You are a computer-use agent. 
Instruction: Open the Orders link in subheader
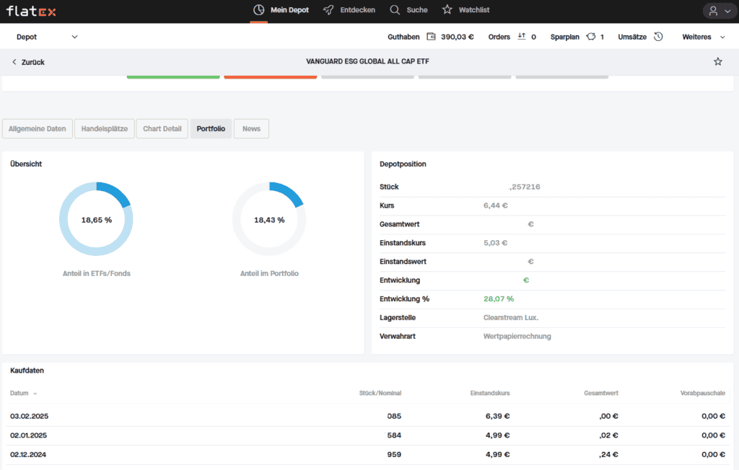coord(512,37)
